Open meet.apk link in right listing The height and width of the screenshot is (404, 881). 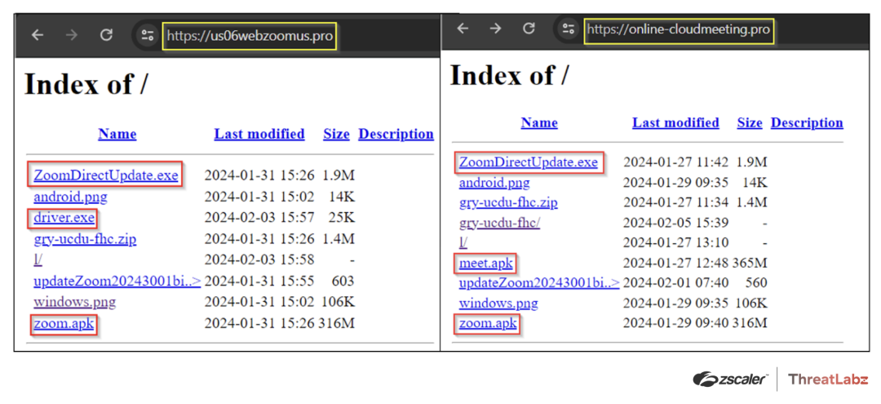click(485, 263)
